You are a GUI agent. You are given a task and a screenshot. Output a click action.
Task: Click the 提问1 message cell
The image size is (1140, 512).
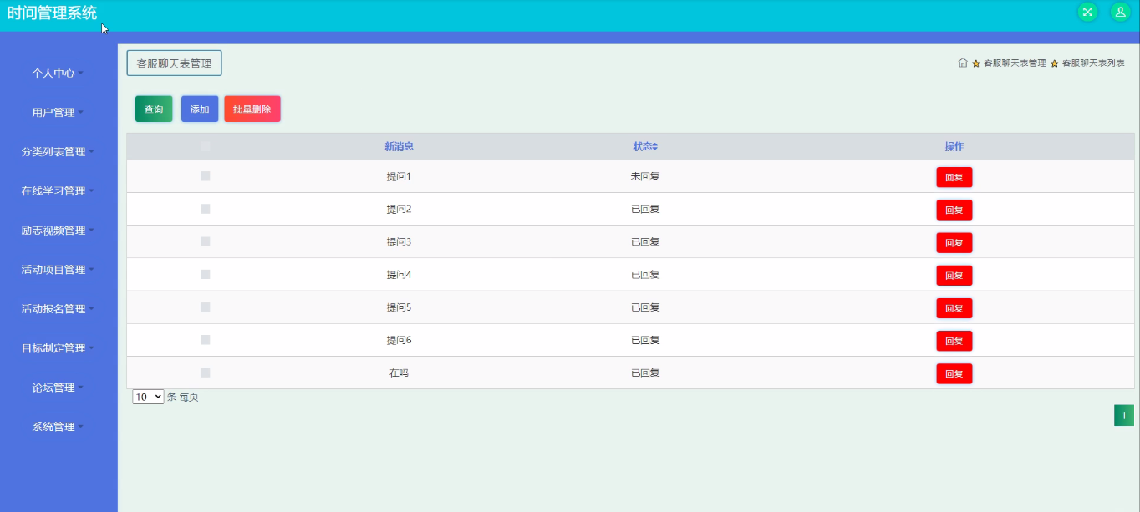(399, 176)
